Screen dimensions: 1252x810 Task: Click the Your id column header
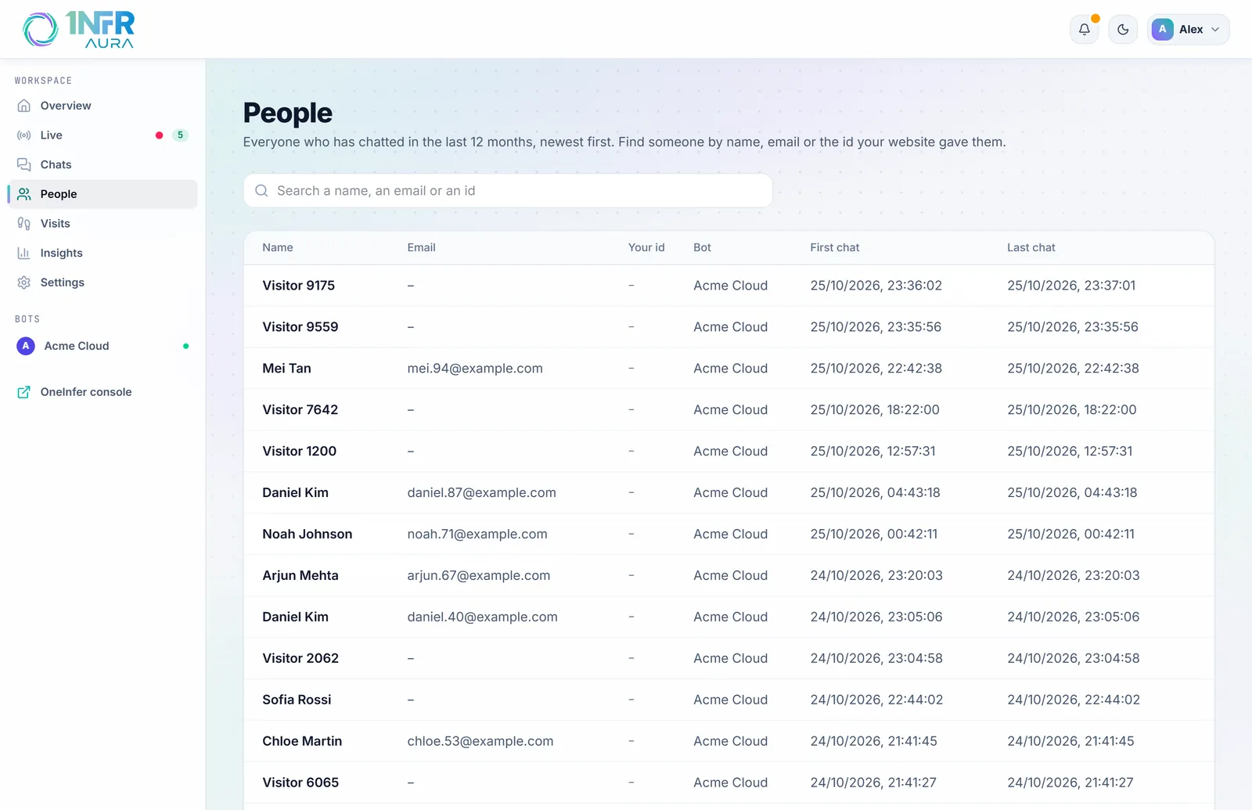[646, 247]
